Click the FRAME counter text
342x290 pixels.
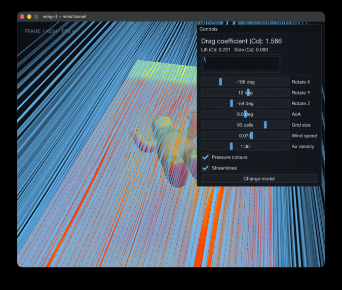[41, 31]
